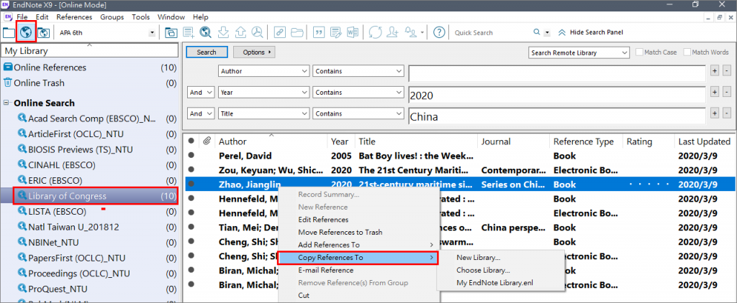Click the Online References icon
Image resolution: width=737 pixels, height=303 pixels.
pyautogui.click(x=8, y=67)
